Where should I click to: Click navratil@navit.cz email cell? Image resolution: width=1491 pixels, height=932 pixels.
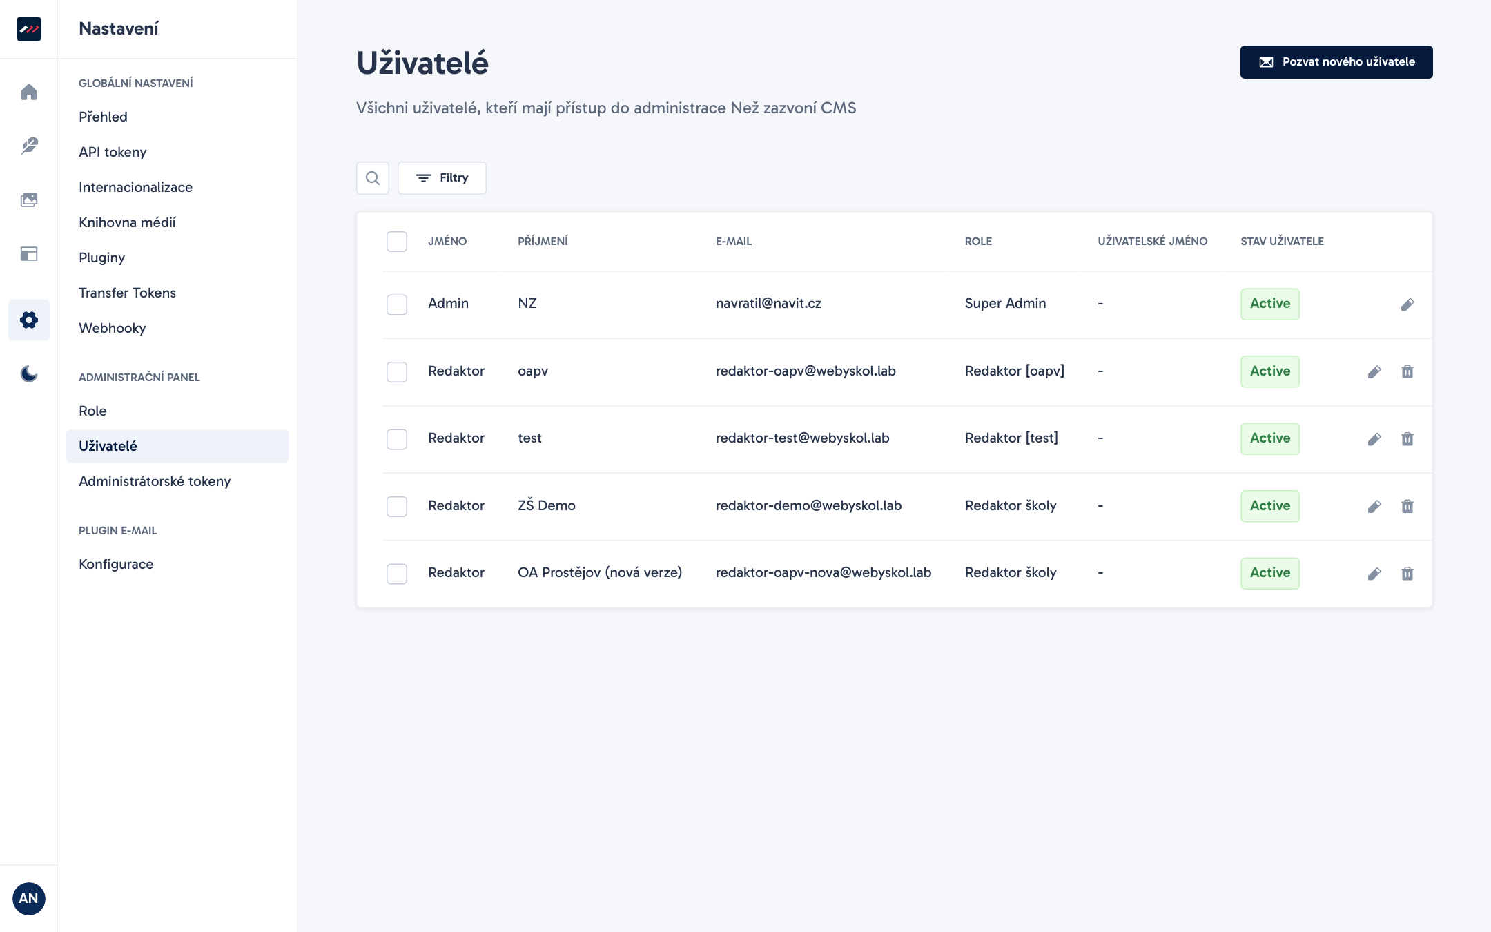(x=768, y=303)
